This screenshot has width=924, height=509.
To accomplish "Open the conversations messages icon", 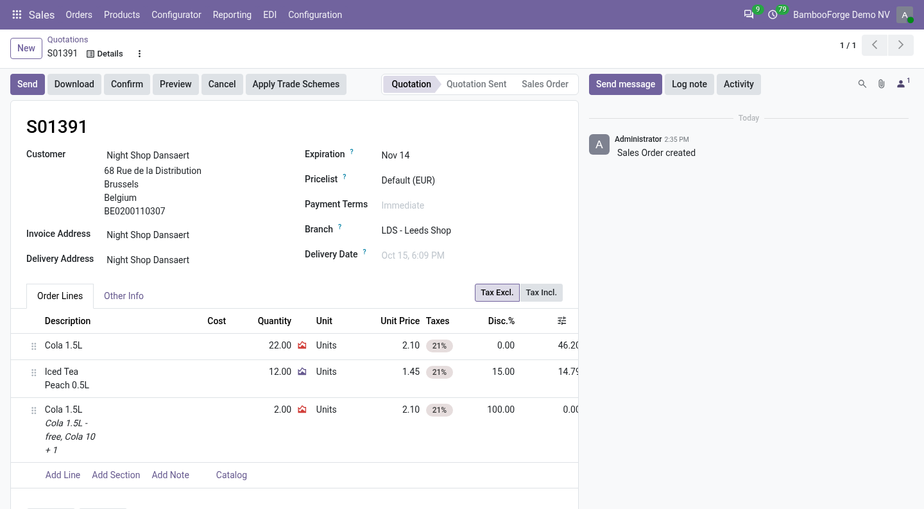I will point(749,15).
